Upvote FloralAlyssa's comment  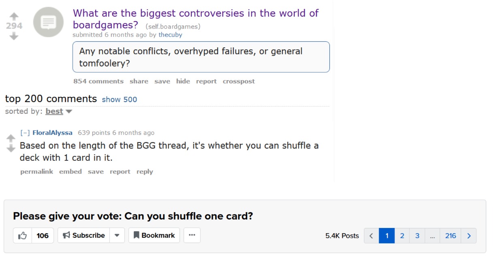point(11,138)
